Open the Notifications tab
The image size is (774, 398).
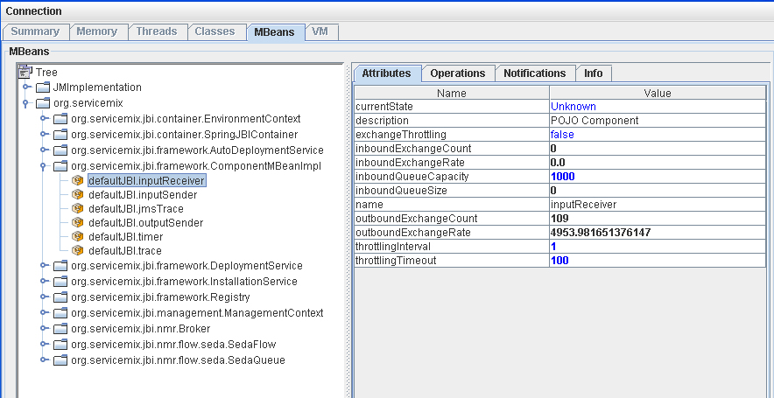point(534,73)
